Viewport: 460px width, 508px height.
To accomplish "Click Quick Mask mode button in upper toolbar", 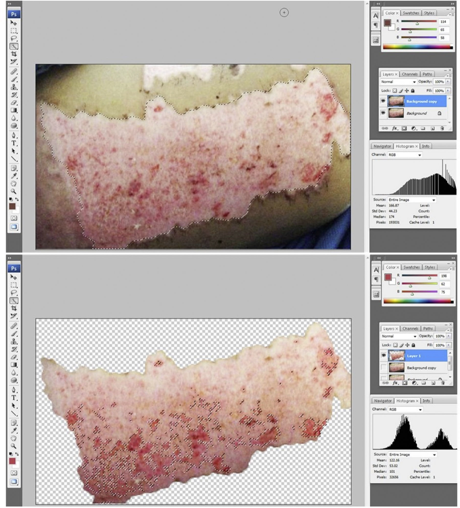I will click(x=14, y=218).
